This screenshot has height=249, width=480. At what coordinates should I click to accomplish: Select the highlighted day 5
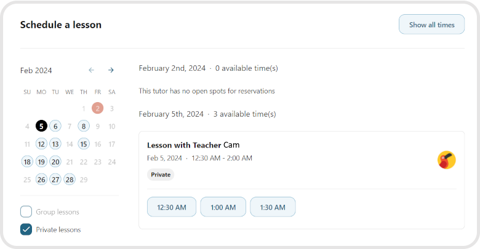41,126
